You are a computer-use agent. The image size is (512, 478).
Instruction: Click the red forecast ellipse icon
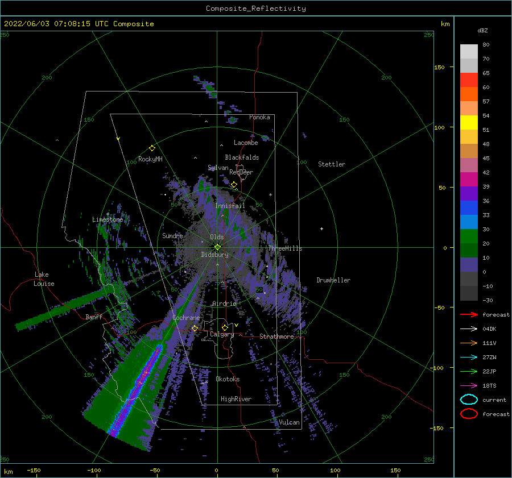click(469, 414)
